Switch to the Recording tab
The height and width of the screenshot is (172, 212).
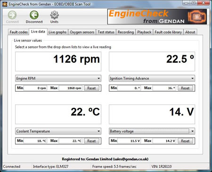[x=126, y=32]
